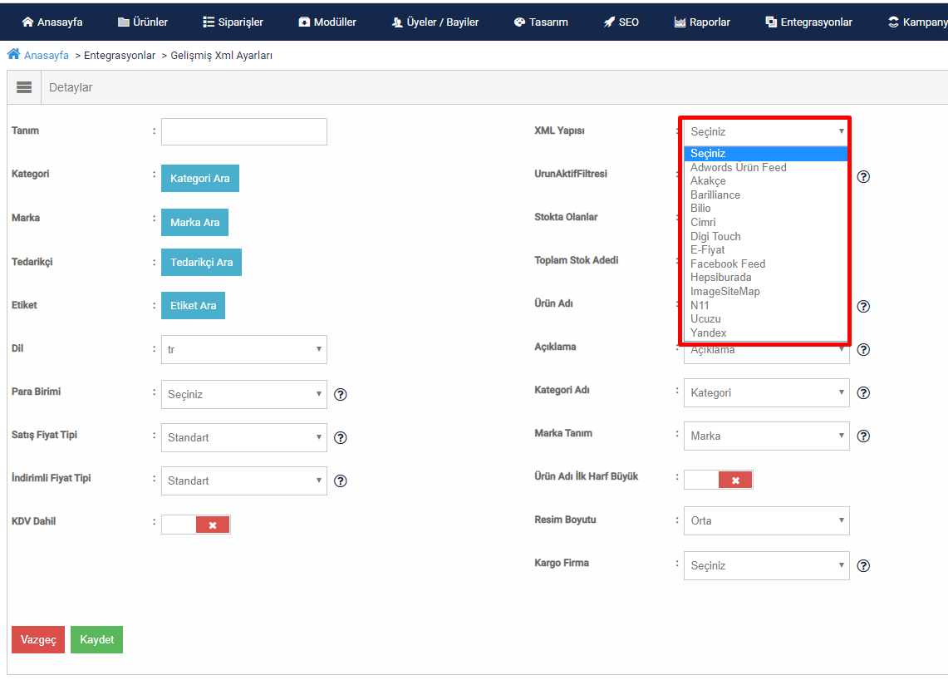Click the hamburger menu icon beside Detaylar
The image size is (948, 680).
pyautogui.click(x=24, y=87)
